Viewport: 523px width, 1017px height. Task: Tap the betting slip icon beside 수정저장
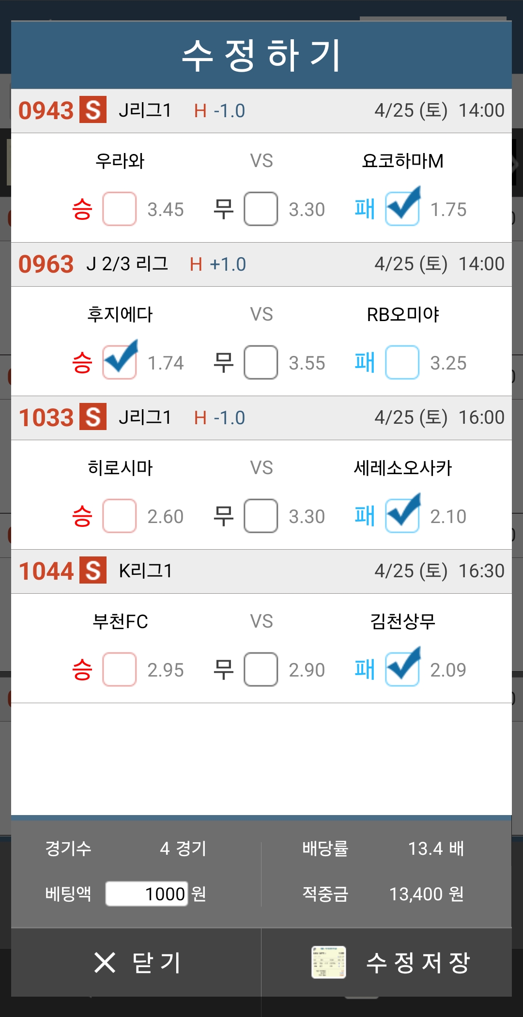click(328, 962)
